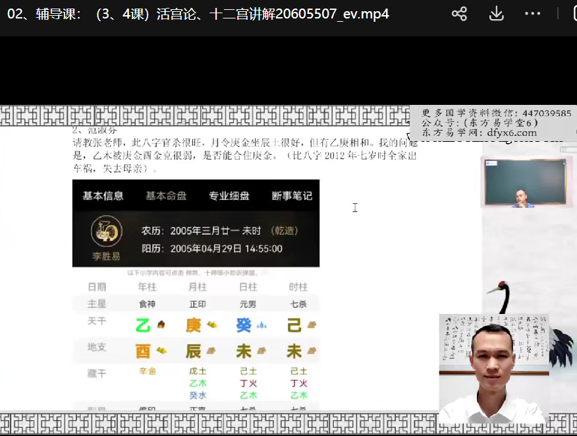This screenshot has width=577, height=436.
Task: Click the 己 hour stem character
Action: click(294, 325)
